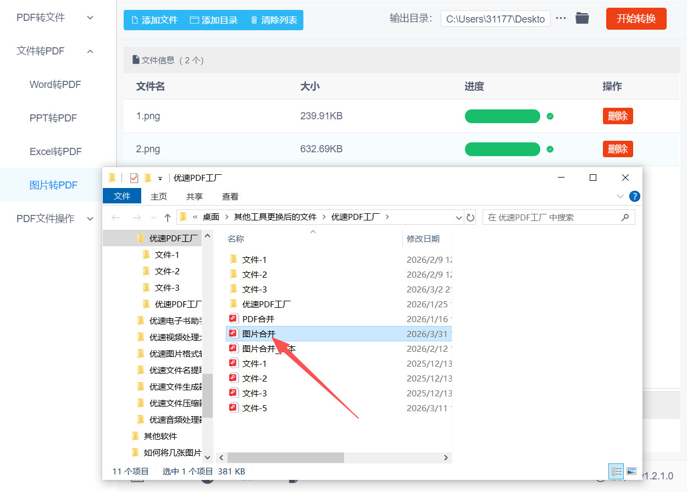Viewport: 687px width, 492px height.
Task: Click the 添加目录 button
Action: click(x=214, y=20)
